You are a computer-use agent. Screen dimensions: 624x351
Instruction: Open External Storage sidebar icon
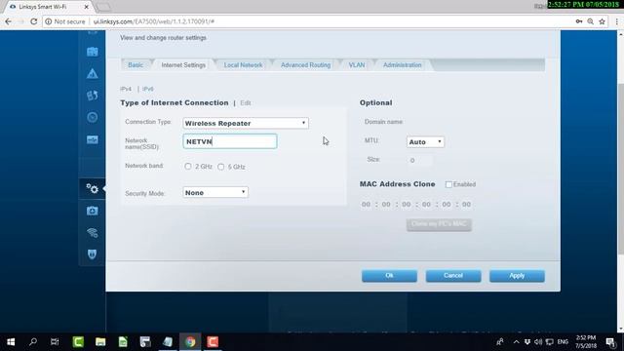point(93,139)
